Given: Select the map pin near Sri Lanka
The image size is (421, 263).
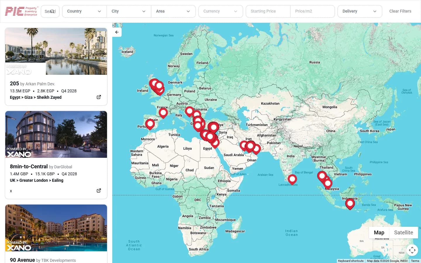Looking at the screenshot, I should point(292,179).
